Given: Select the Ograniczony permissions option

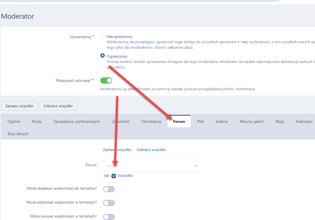Looking at the screenshot, I should pos(102,55).
